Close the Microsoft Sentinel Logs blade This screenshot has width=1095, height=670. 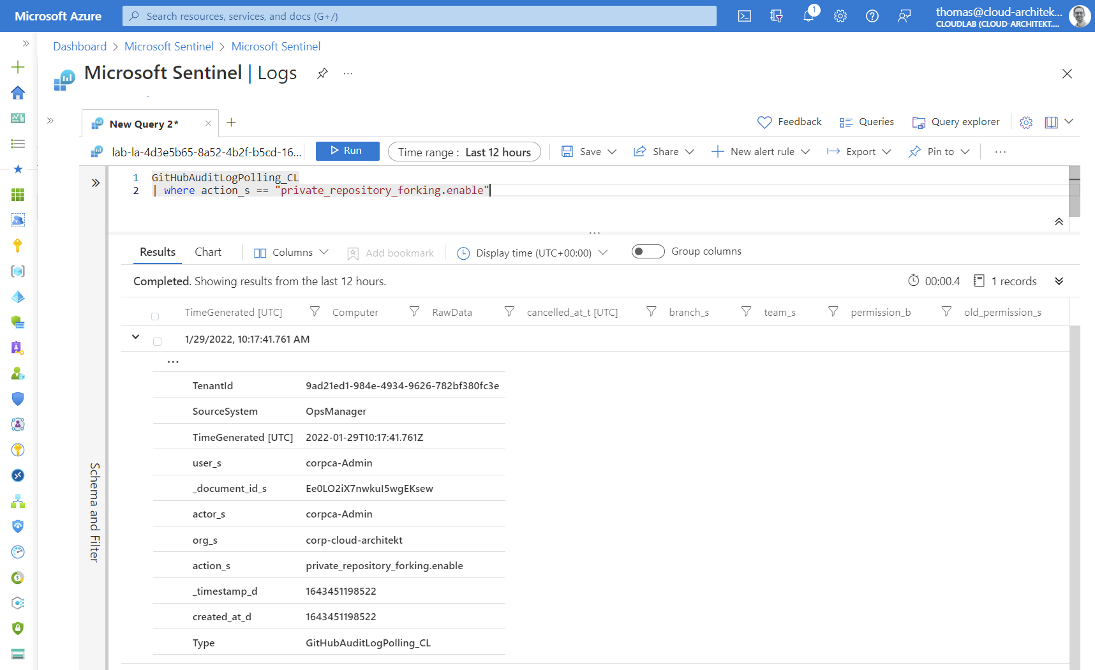coord(1067,74)
